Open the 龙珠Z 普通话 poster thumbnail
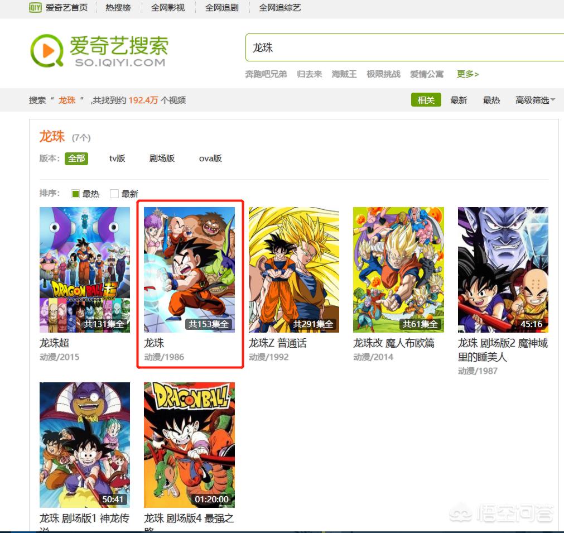The image size is (564, 533). coord(294,270)
